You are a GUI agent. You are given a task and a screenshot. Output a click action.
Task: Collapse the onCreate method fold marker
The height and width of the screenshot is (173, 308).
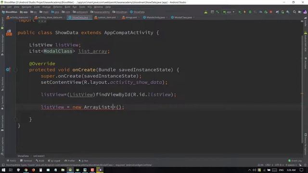pos(16,70)
